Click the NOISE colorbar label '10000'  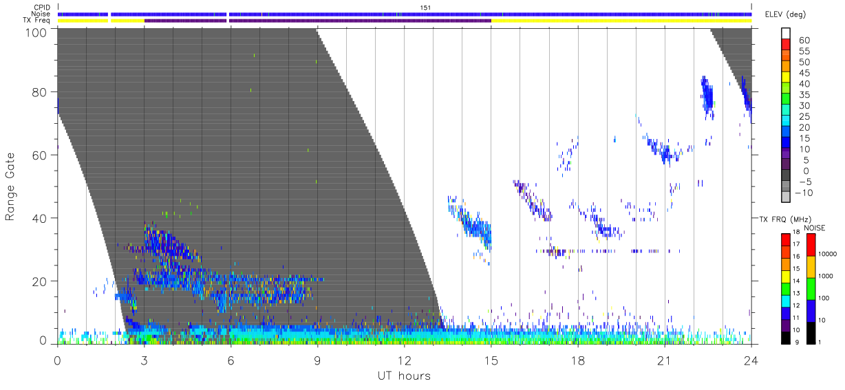click(x=828, y=254)
